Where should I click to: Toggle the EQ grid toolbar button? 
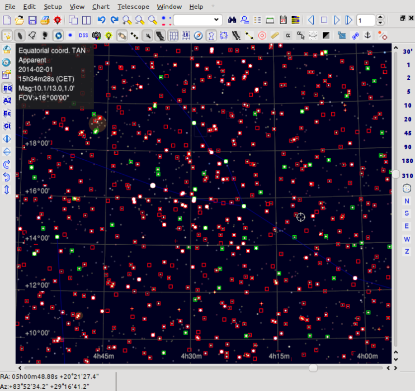[186, 35]
